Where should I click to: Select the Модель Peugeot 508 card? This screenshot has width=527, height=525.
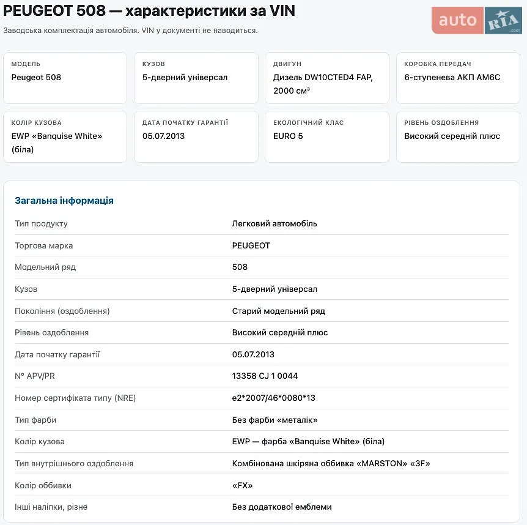click(x=65, y=78)
